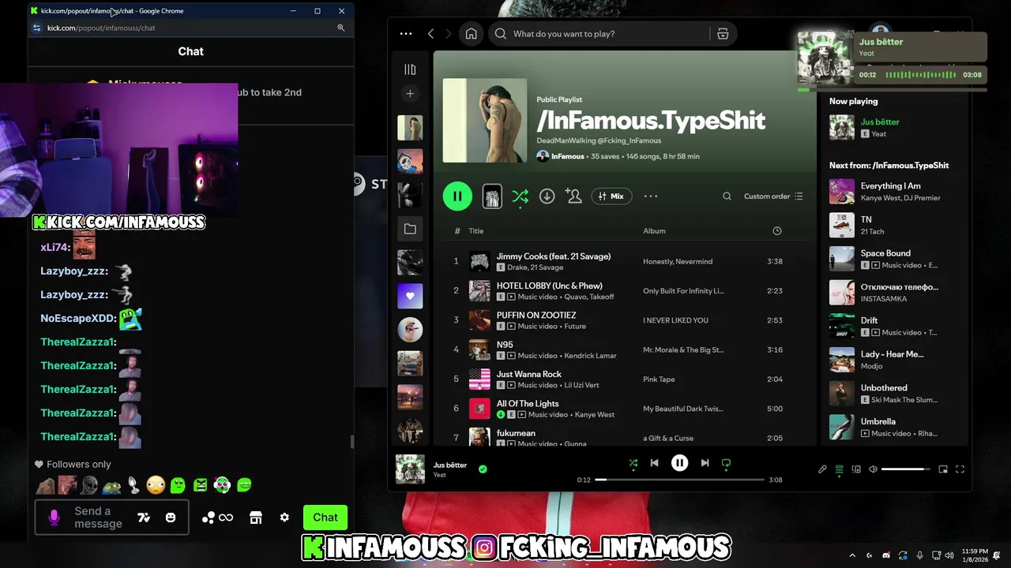
Task: Seek in the song progress bar
Action: pyautogui.click(x=679, y=480)
